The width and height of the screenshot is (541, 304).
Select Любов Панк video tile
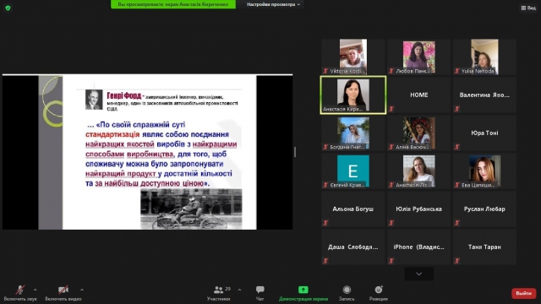pos(419,57)
